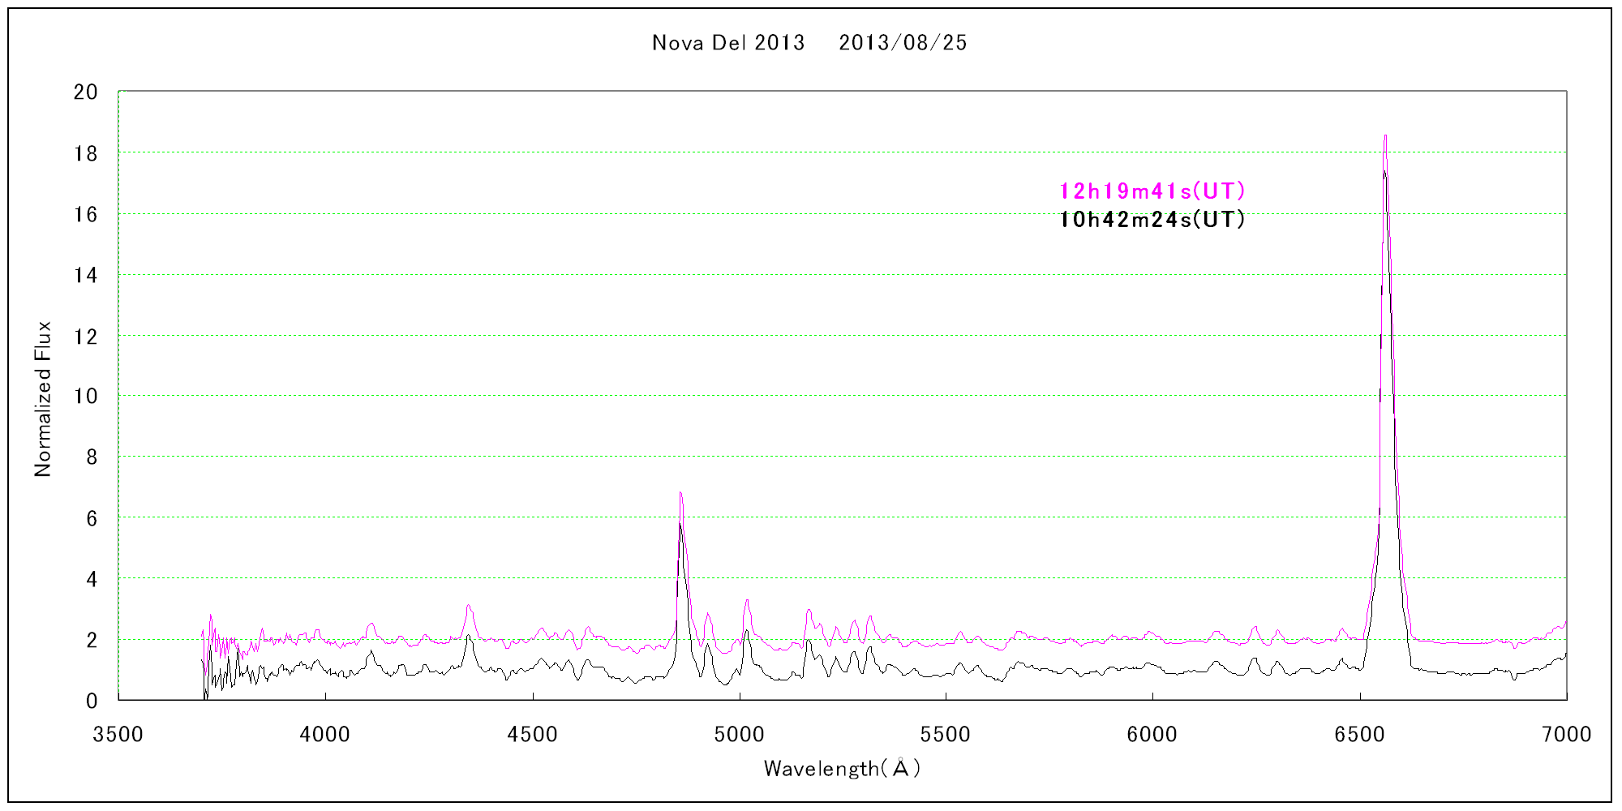Select the date text "2013/08/25"
Image resolution: width=1622 pixels, height=811 pixels.
tap(903, 43)
